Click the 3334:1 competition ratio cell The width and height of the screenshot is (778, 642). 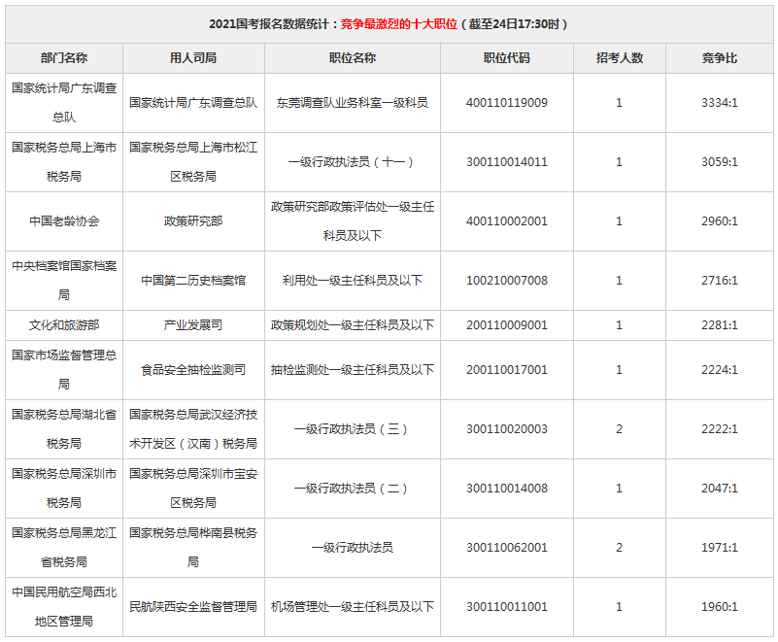coord(719,102)
